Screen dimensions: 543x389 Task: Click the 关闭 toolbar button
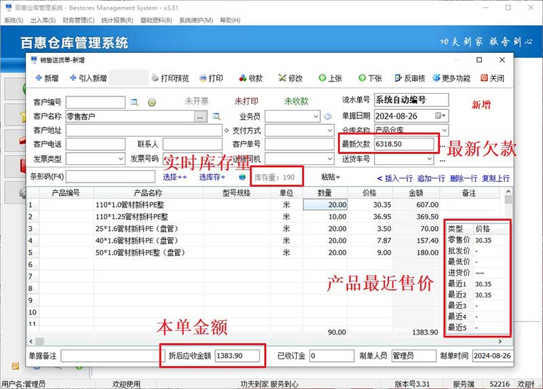(493, 78)
